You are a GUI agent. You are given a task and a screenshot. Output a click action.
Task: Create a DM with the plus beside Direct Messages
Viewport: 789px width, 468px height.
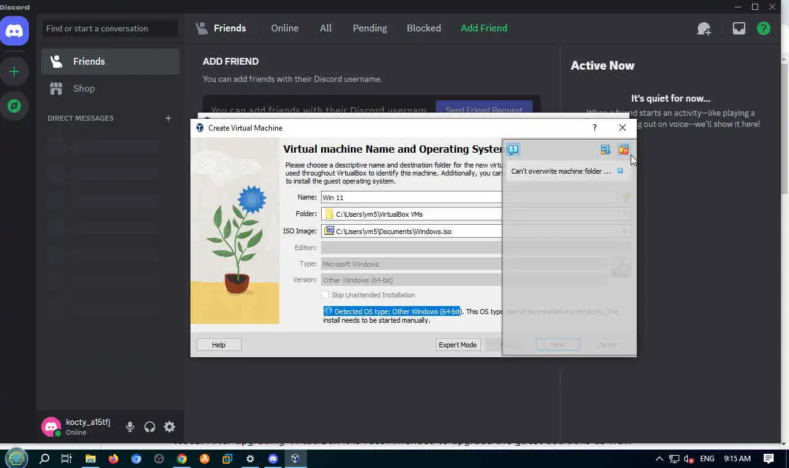pyautogui.click(x=168, y=118)
